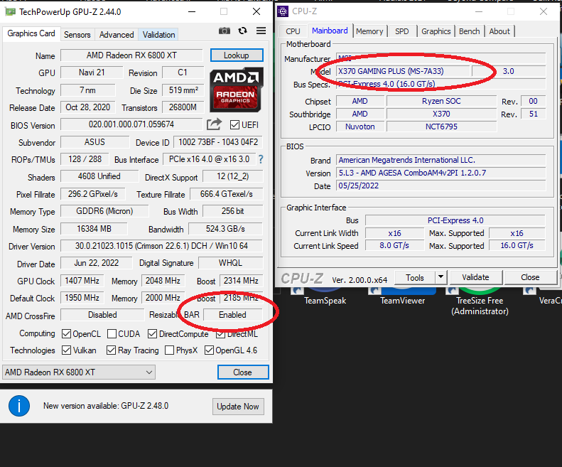Click the Memory Size value 16384 MB
562x467 pixels.
tap(94, 228)
